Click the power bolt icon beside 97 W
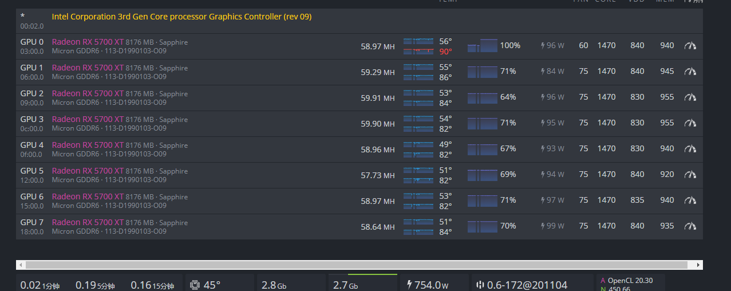This screenshot has width=731, height=291. tap(543, 200)
